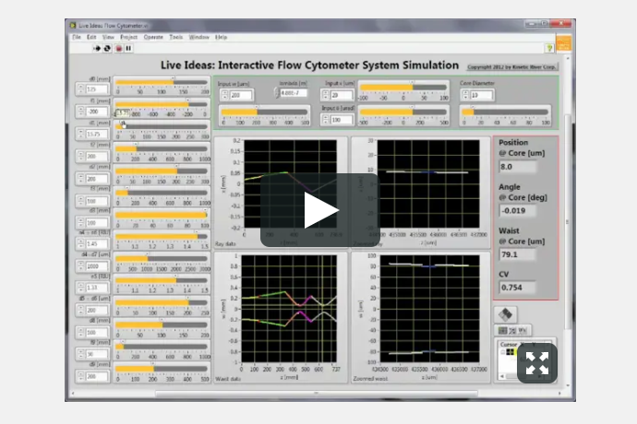Click the d0 [mm] stepper arrows
The height and width of the screenshot is (424, 637).
pos(83,90)
